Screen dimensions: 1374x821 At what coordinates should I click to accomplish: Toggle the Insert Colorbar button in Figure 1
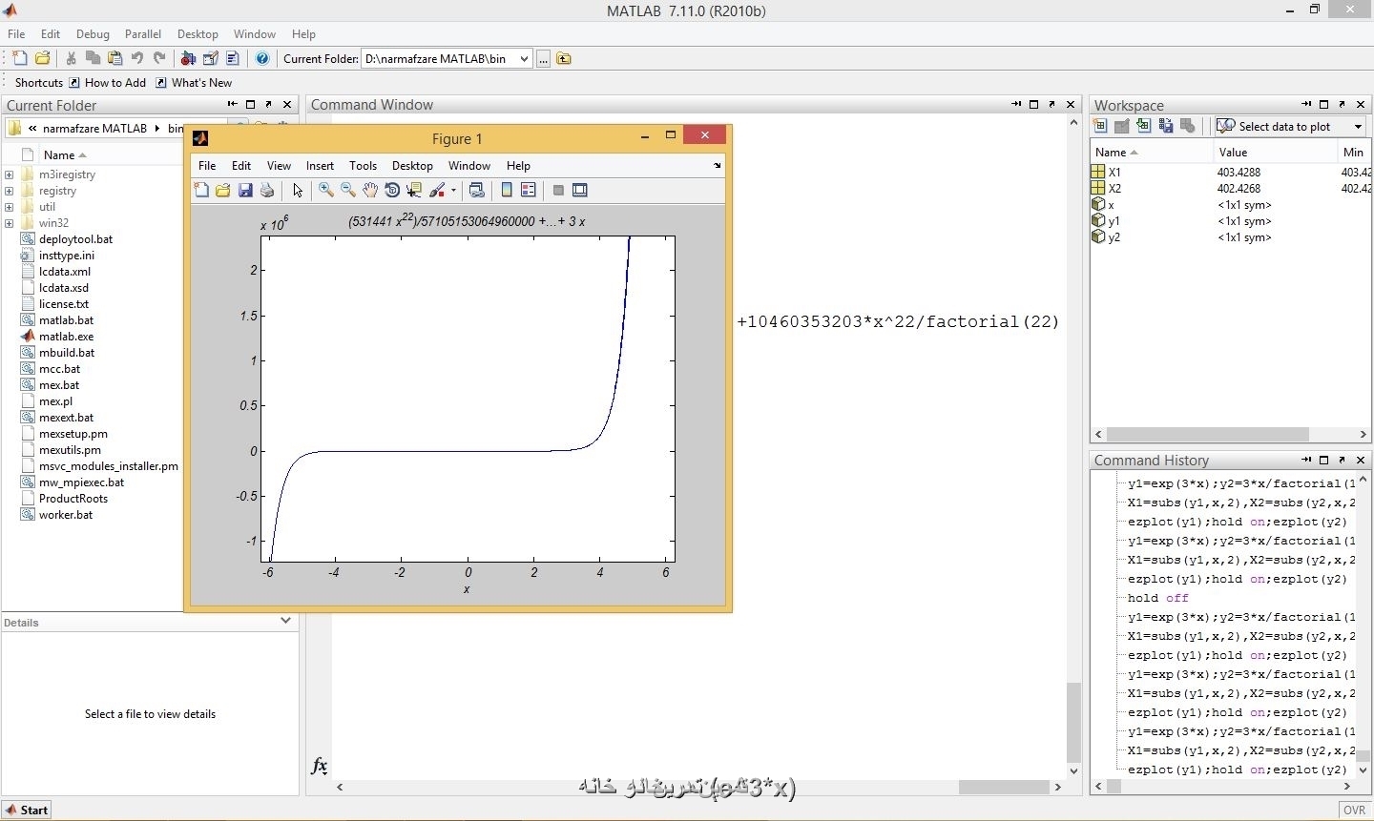click(507, 191)
